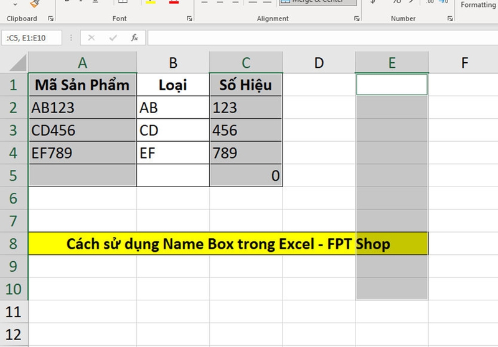The height and width of the screenshot is (347, 498).
Task: Open Insert Function (fx) dialog
Action: click(x=134, y=38)
